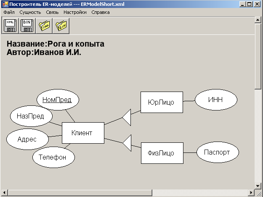Click the application icon in title bar
263x197 pixels.
5,4
